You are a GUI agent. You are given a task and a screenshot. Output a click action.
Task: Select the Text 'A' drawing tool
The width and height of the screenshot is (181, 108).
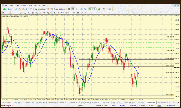(x=29, y=13)
